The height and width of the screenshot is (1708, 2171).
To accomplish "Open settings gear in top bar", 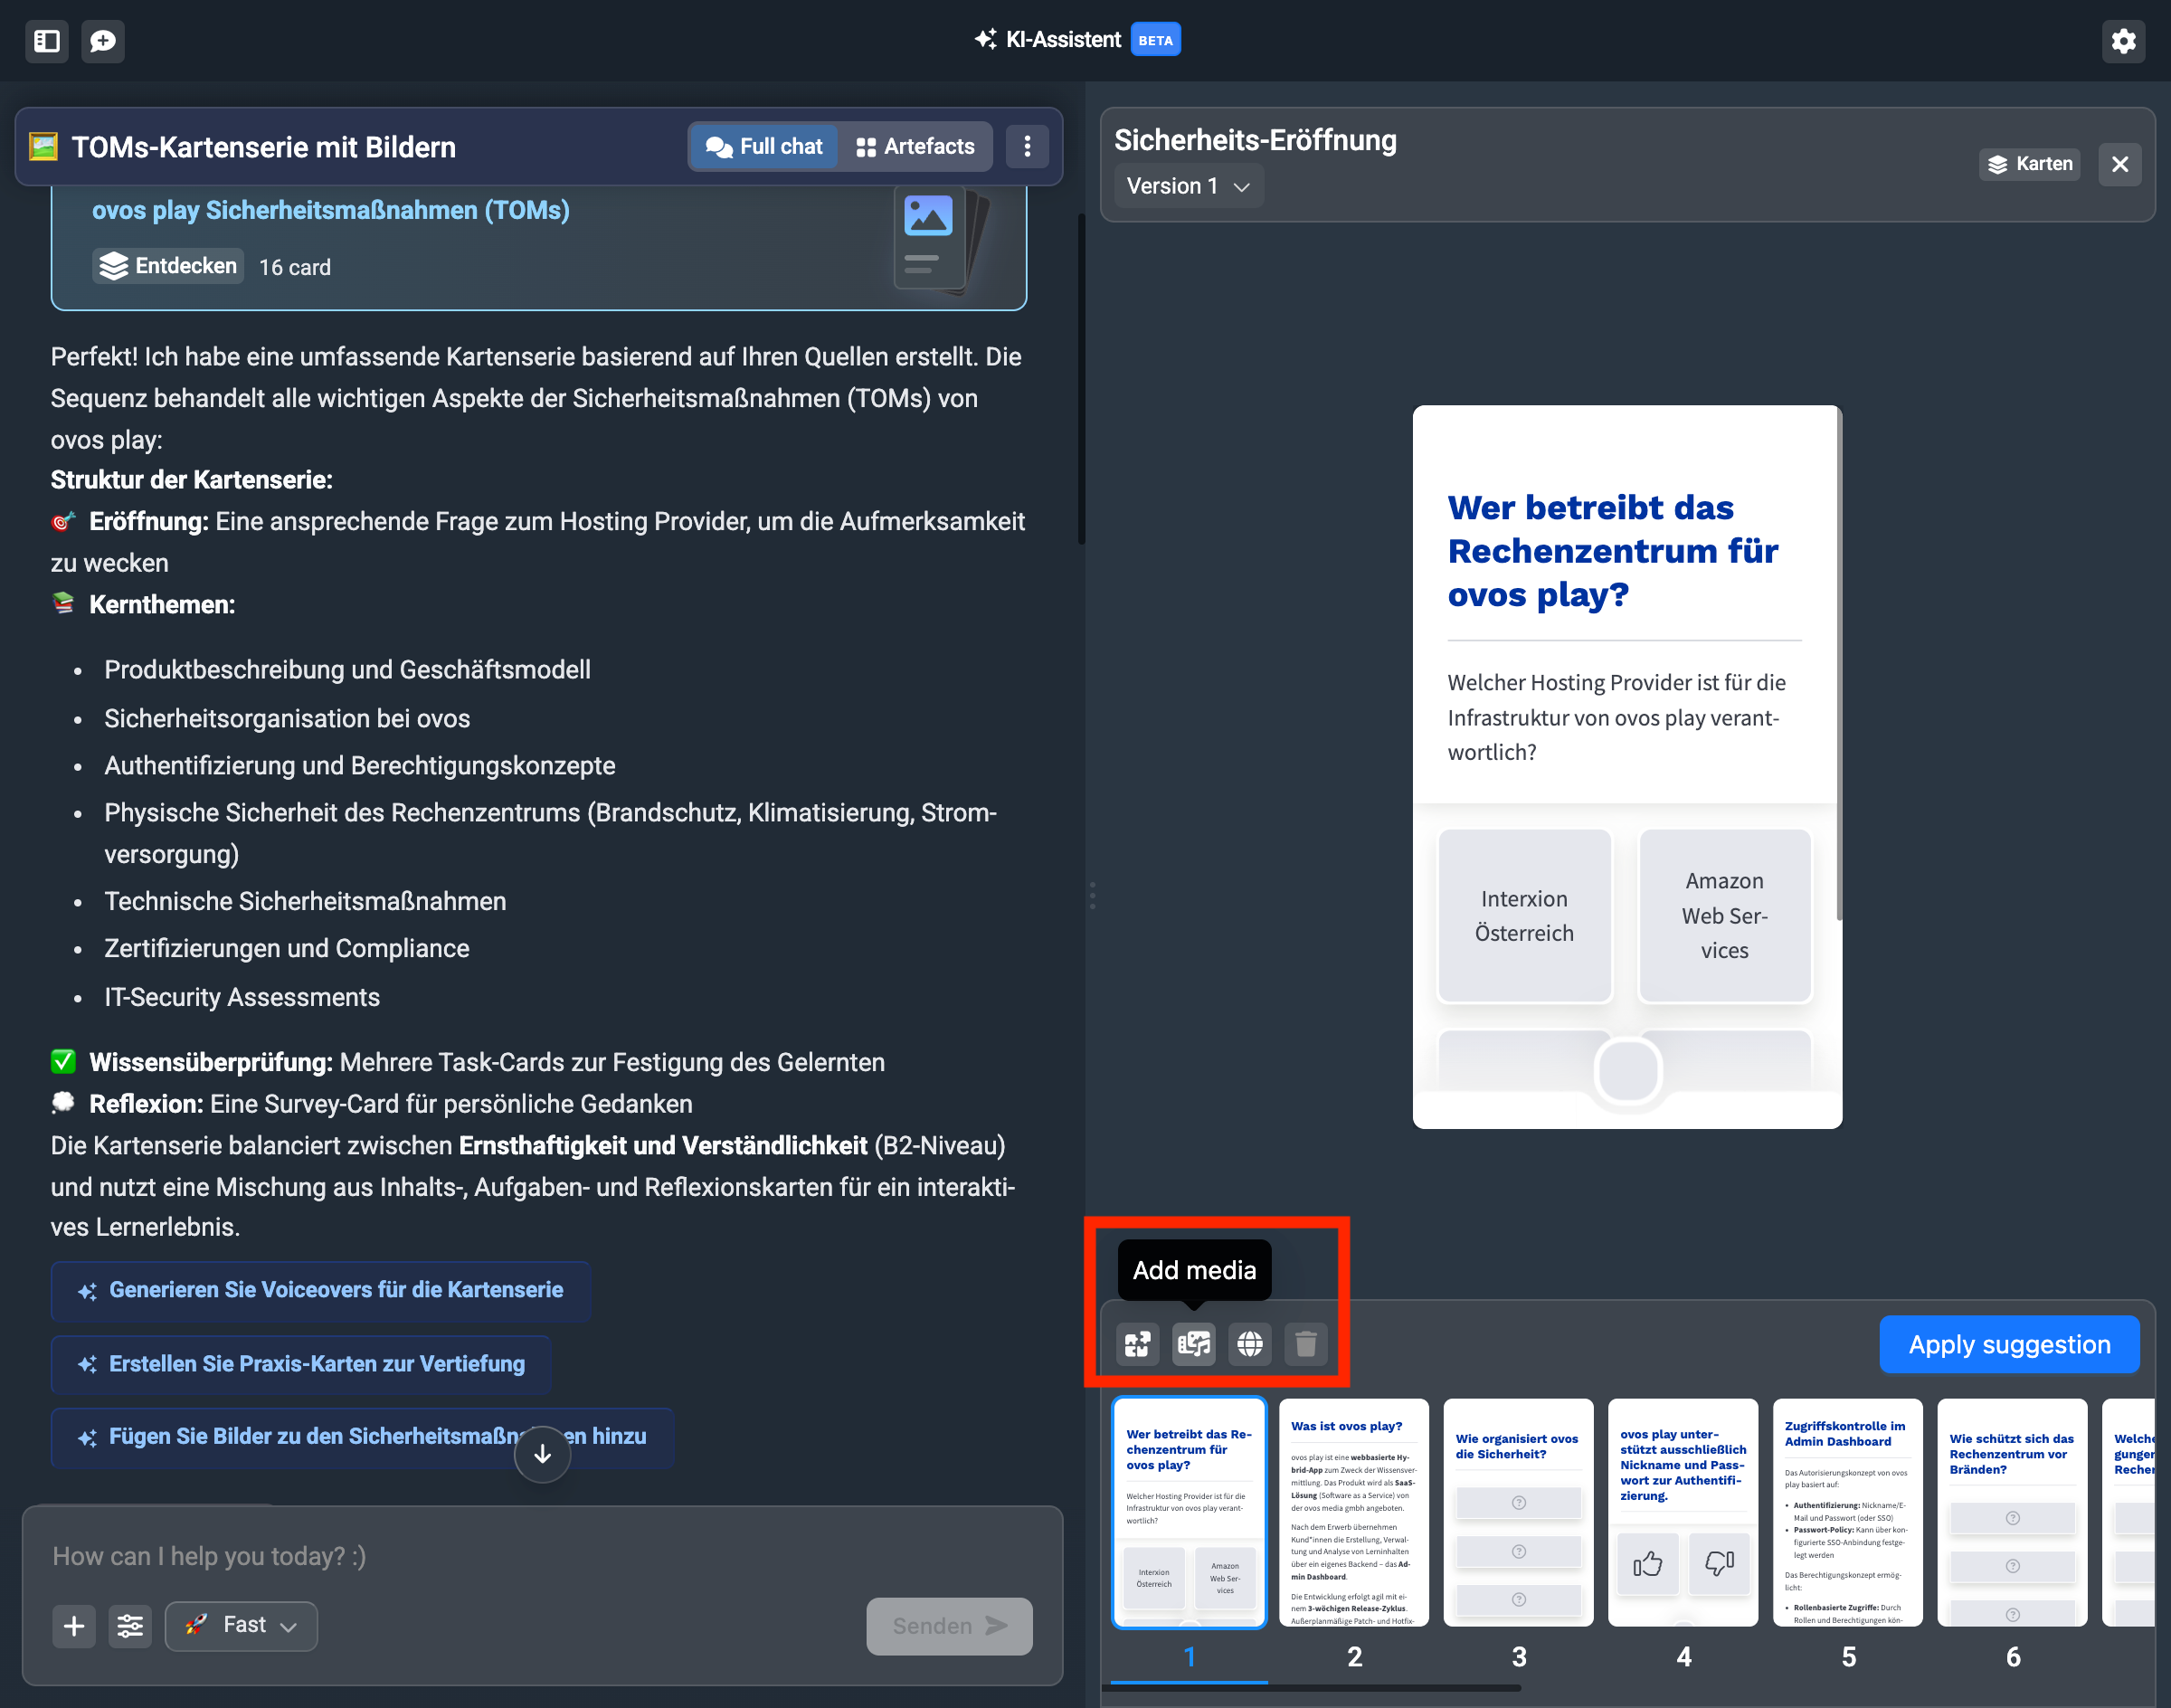I will (2123, 41).
